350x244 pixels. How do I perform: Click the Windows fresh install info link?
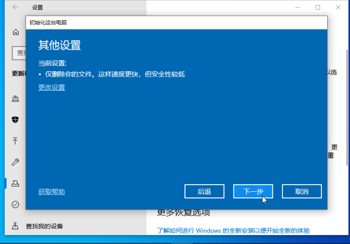point(233,230)
